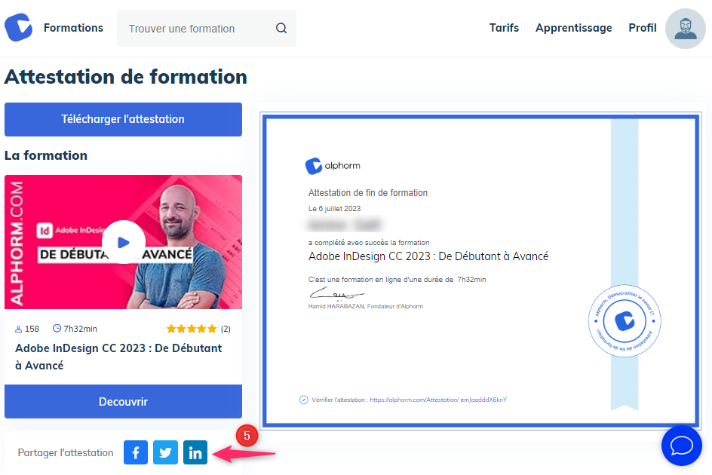Click the (2) review count
Screen dimensions: 712x475
pos(226,329)
